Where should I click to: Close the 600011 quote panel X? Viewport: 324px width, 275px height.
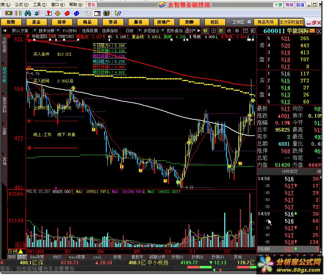point(319,31)
